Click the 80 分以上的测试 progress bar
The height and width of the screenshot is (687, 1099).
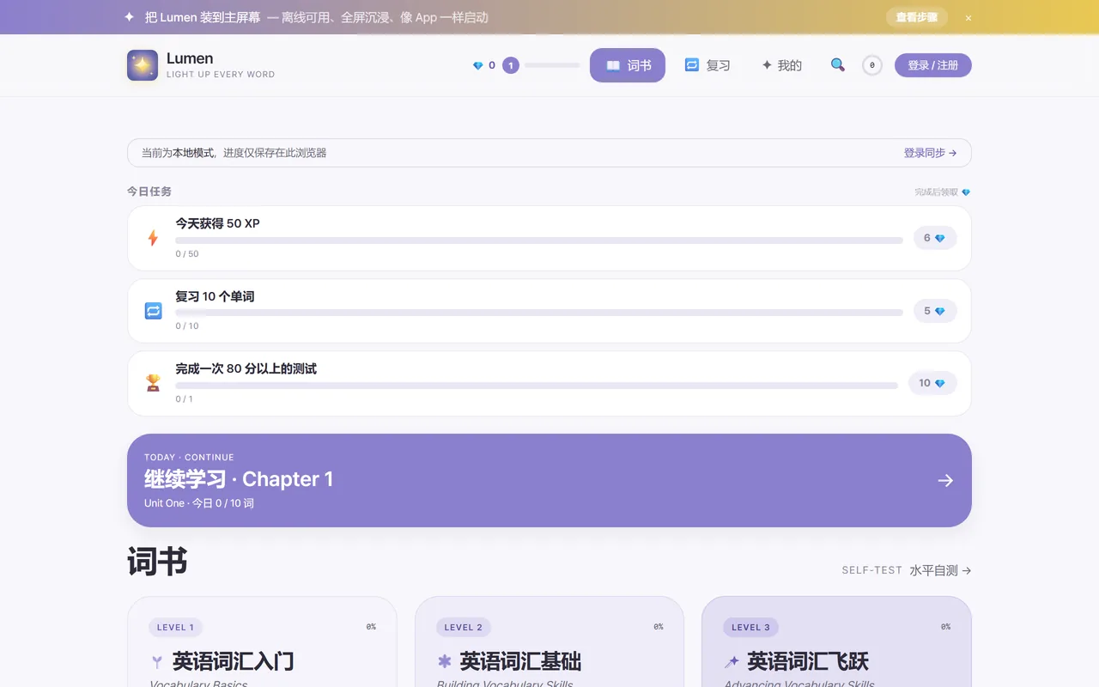537,386
